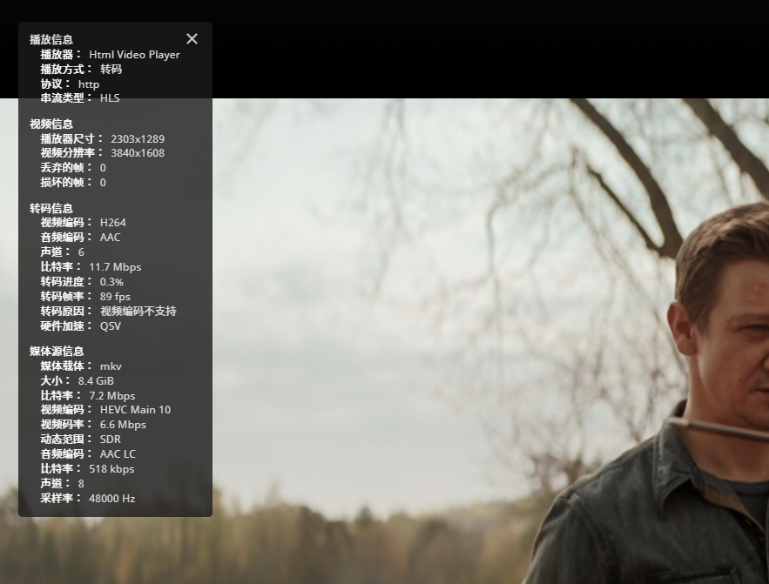Screen dimensions: 769x584
Task: Click the Html Video Player value
Action: [x=134, y=54]
